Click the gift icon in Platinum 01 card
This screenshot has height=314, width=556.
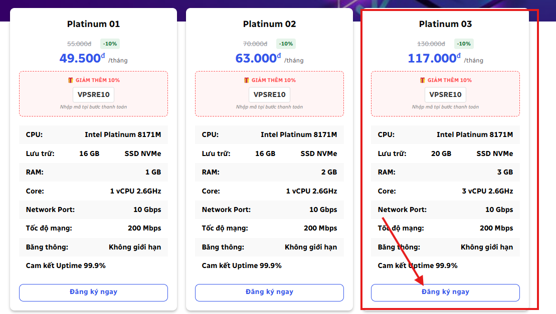[x=71, y=80]
